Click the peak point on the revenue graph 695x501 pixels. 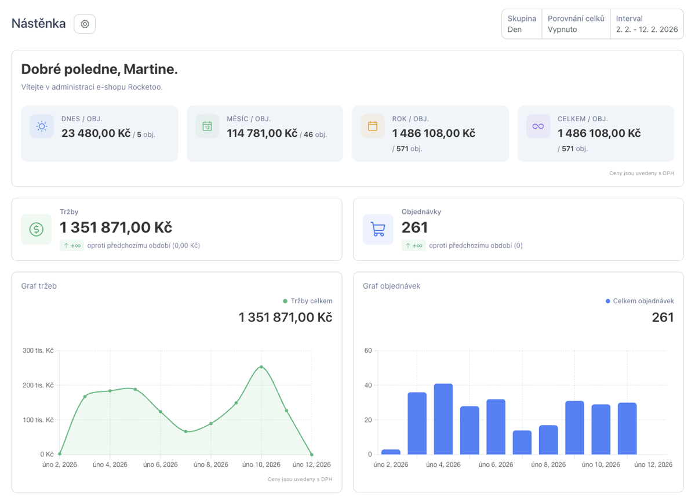[261, 366]
